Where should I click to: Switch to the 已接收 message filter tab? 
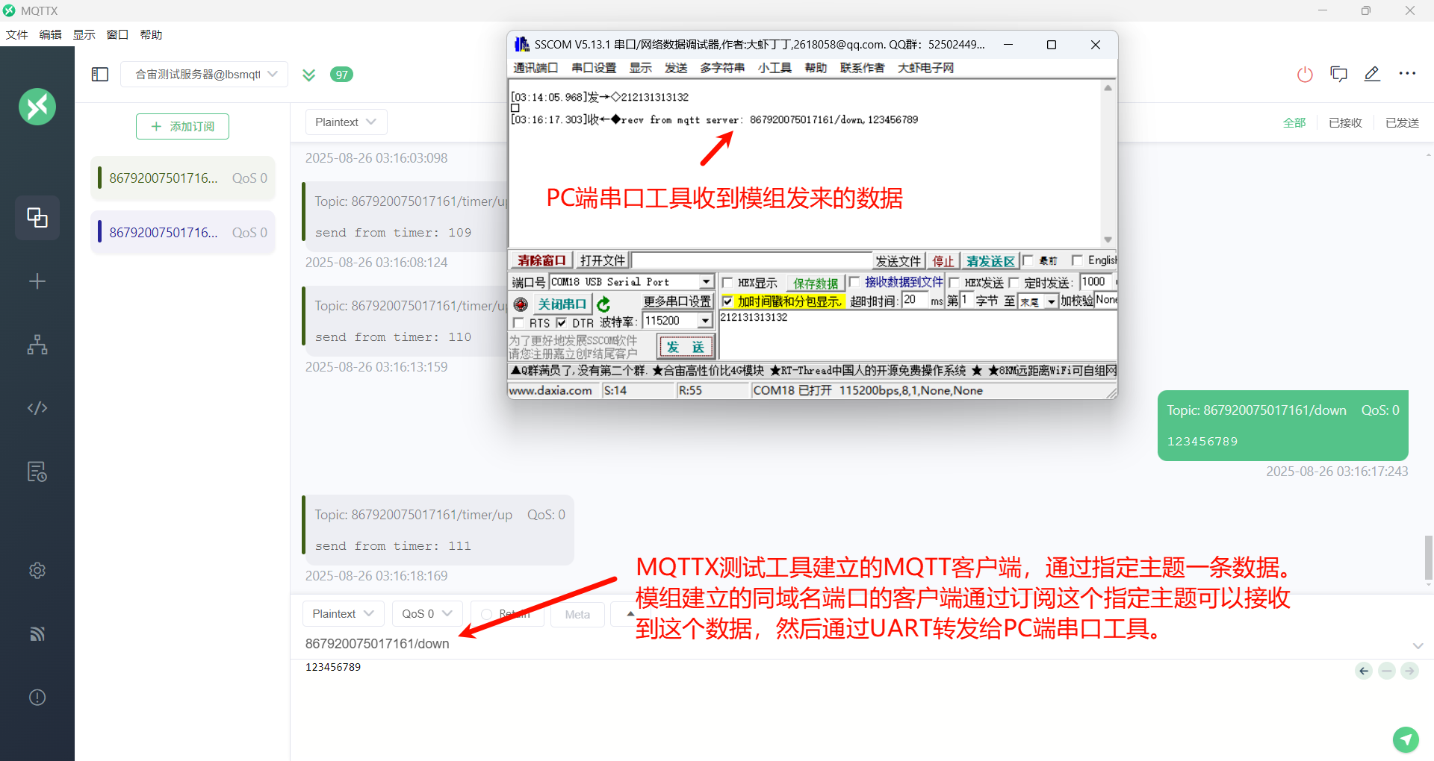pyautogui.click(x=1345, y=123)
